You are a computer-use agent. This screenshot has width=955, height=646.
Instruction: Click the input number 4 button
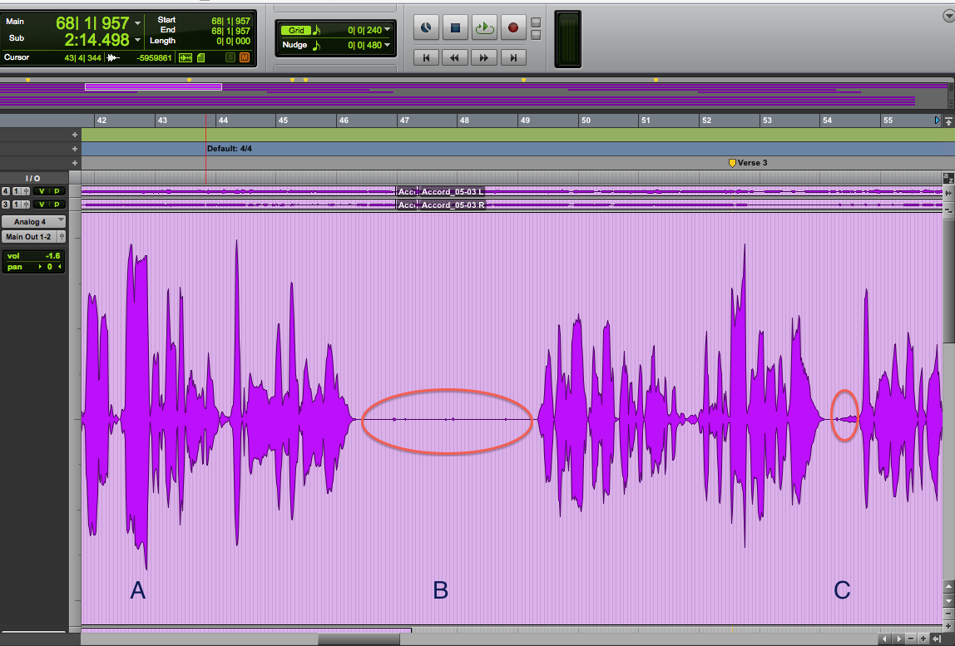pyautogui.click(x=6, y=191)
